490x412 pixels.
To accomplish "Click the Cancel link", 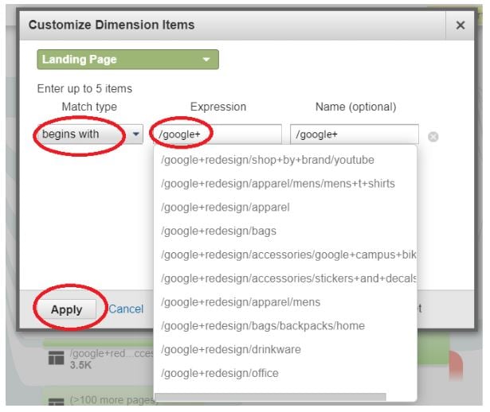I will 126,309.
